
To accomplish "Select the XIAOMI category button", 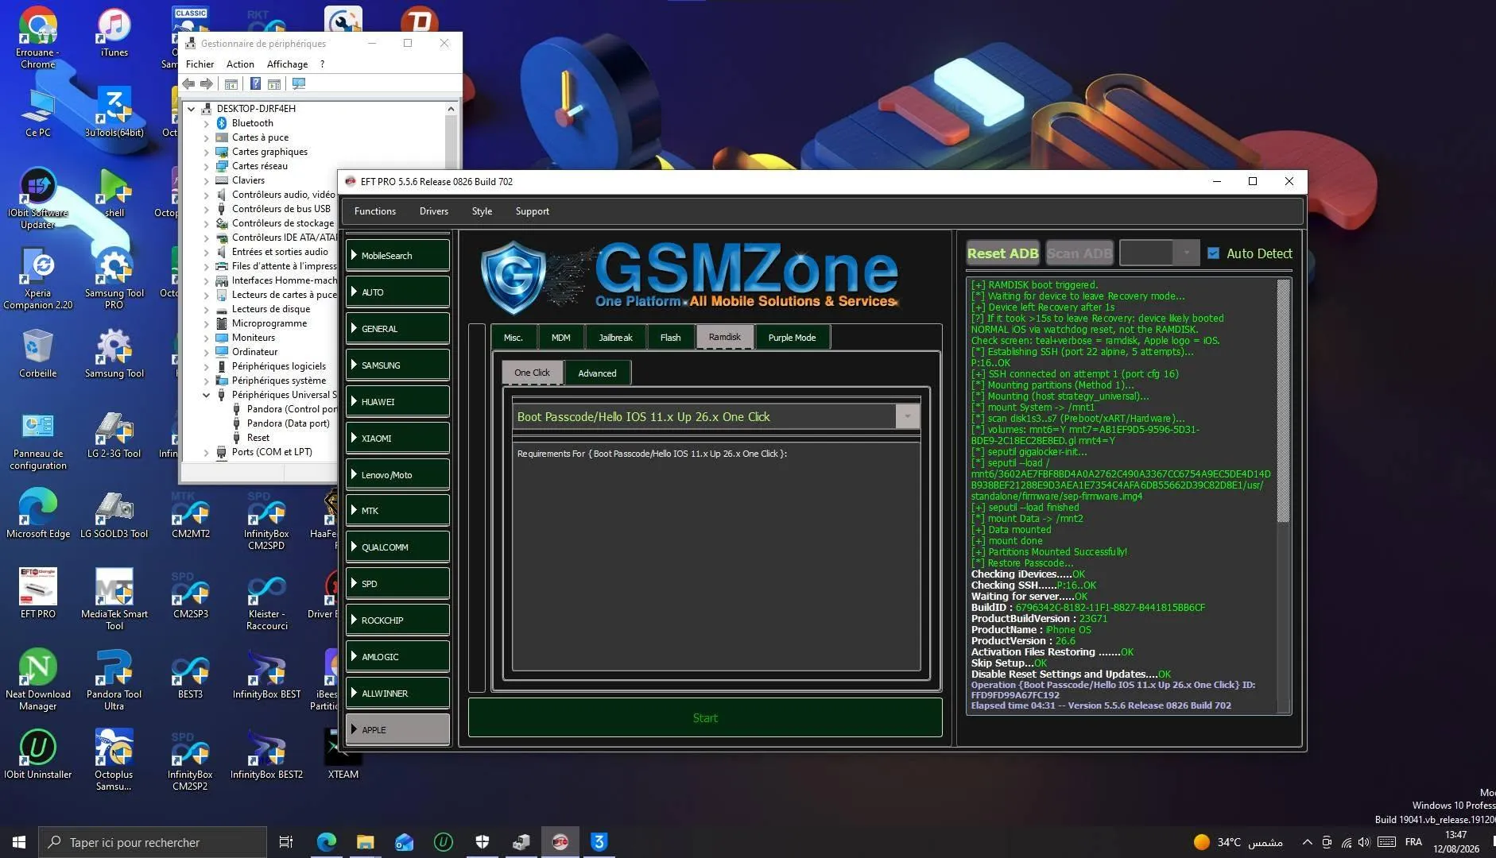I will tap(397, 439).
